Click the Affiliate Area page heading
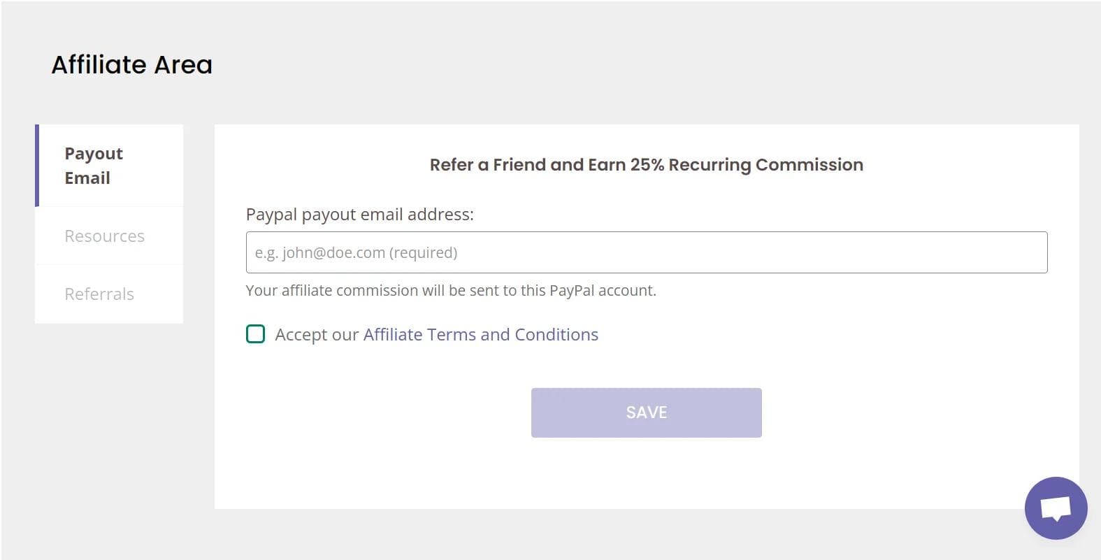The height and width of the screenshot is (560, 1101). tap(132, 65)
